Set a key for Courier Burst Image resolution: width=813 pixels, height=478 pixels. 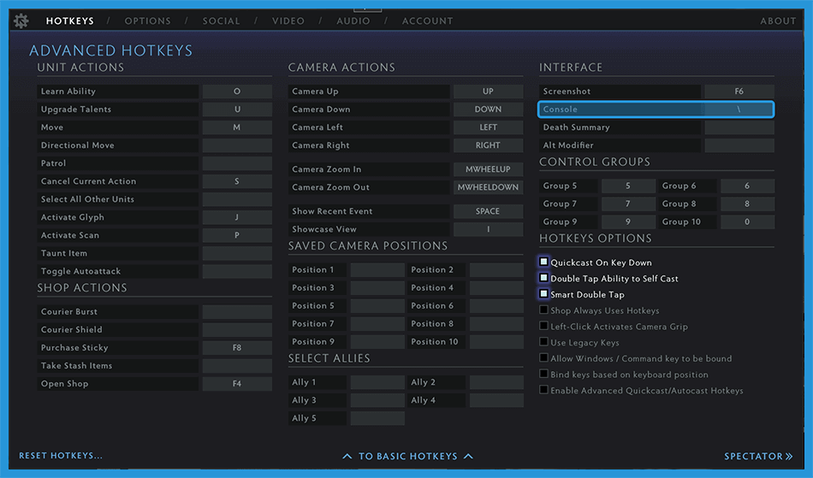(x=237, y=312)
